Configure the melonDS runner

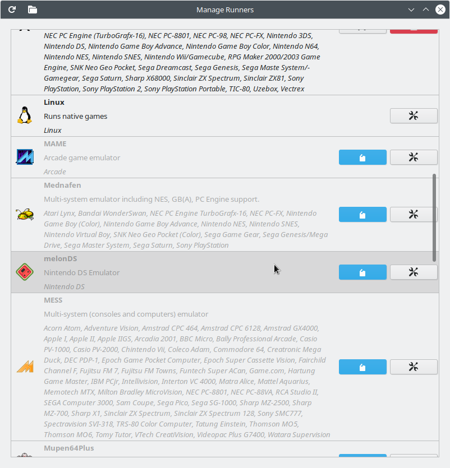pyautogui.click(x=414, y=272)
